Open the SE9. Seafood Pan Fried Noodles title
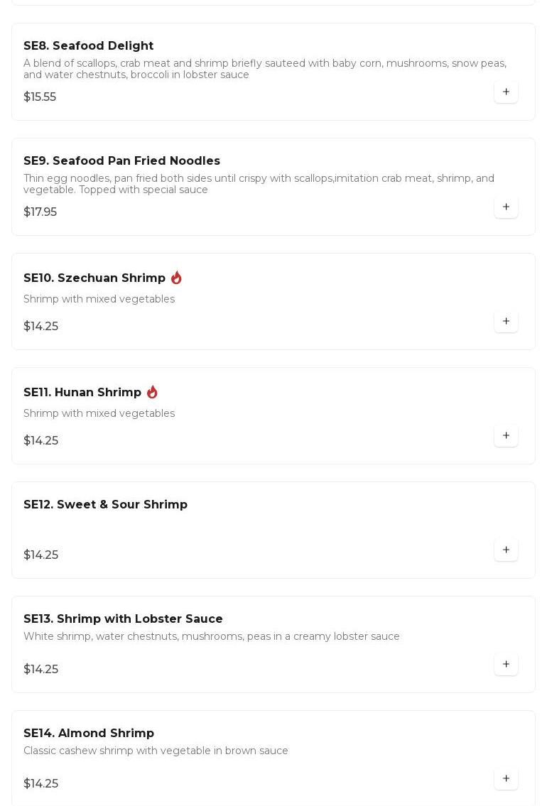The width and height of the screenshot is (547, 806). pyautogui.click(x=121, y=161)
